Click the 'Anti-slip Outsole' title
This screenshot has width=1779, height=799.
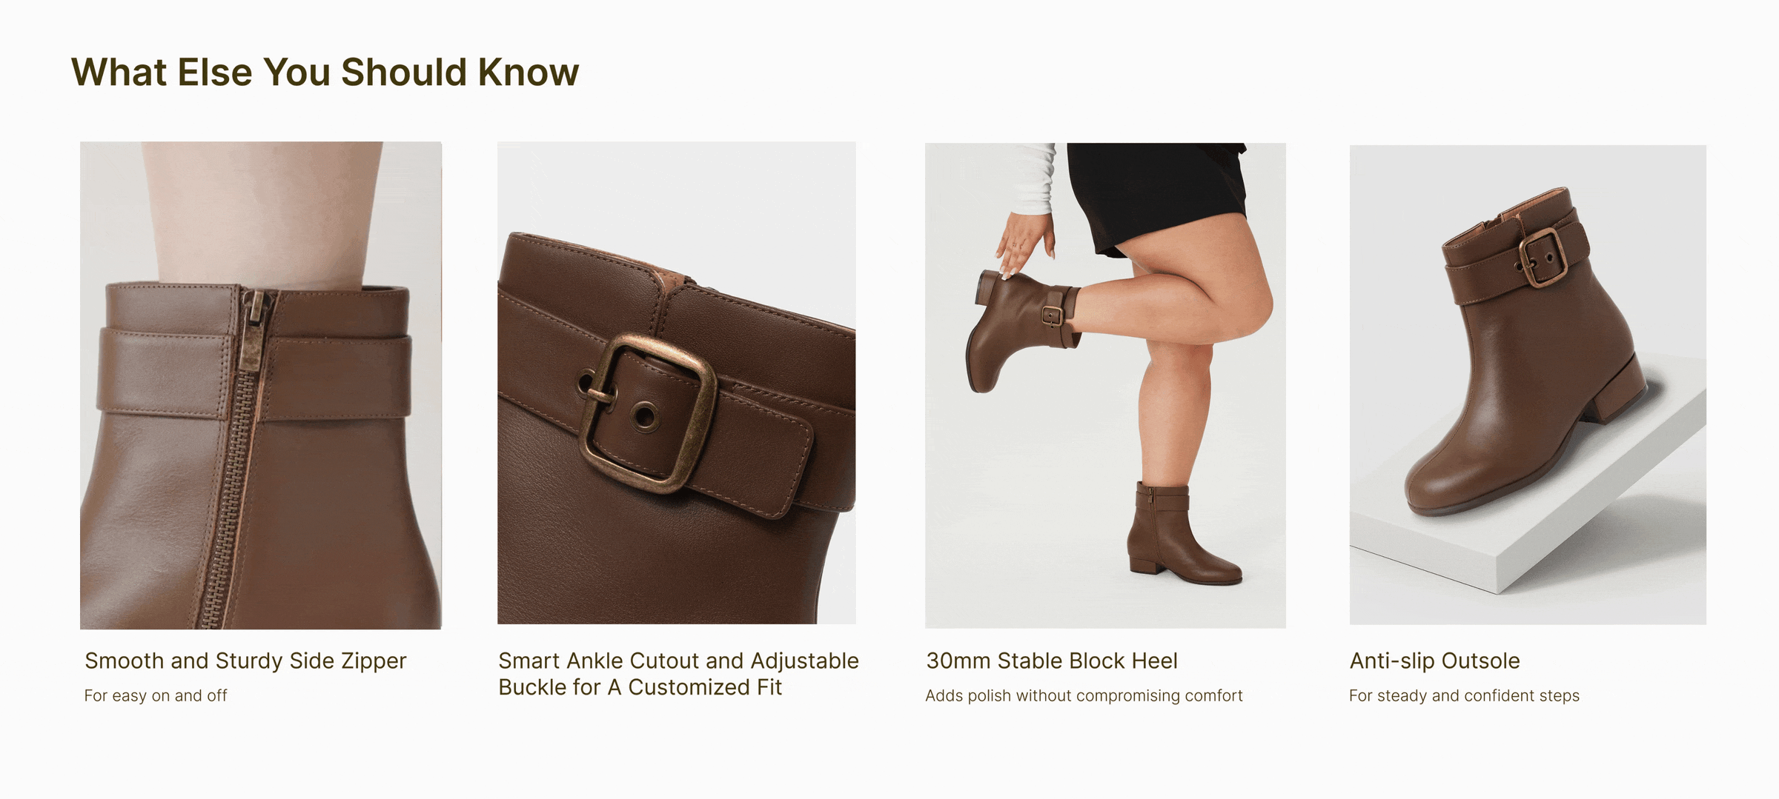(x=1434, y=661)
